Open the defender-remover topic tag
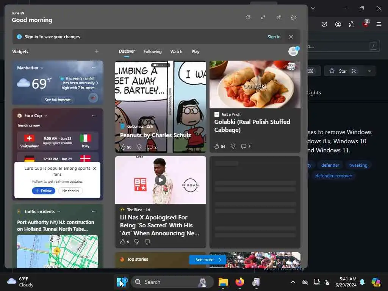 tap(334, 176)
